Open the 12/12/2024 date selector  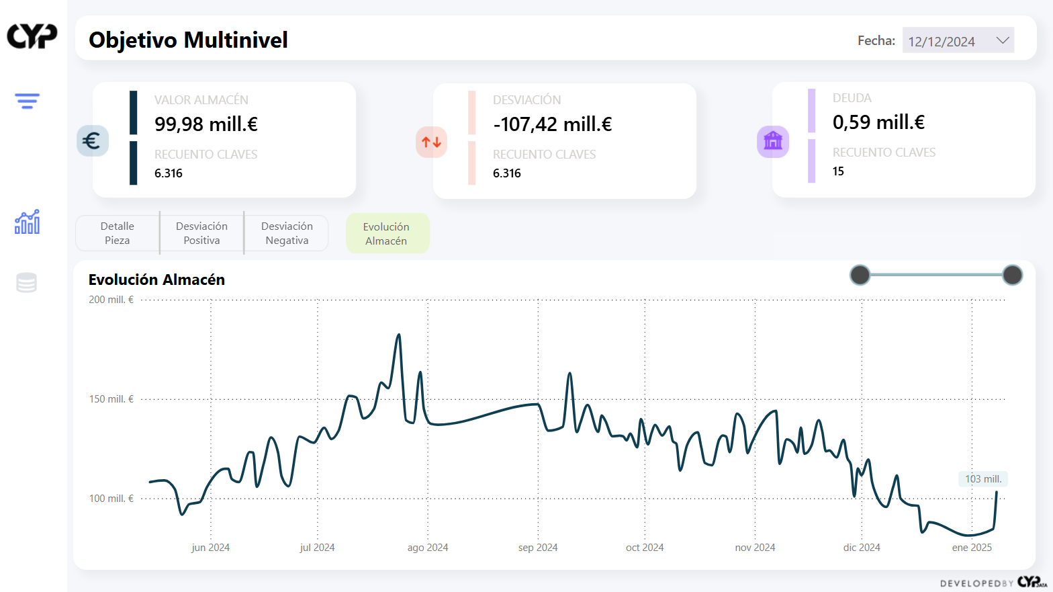pyautogui.click(x=942, y=41)
